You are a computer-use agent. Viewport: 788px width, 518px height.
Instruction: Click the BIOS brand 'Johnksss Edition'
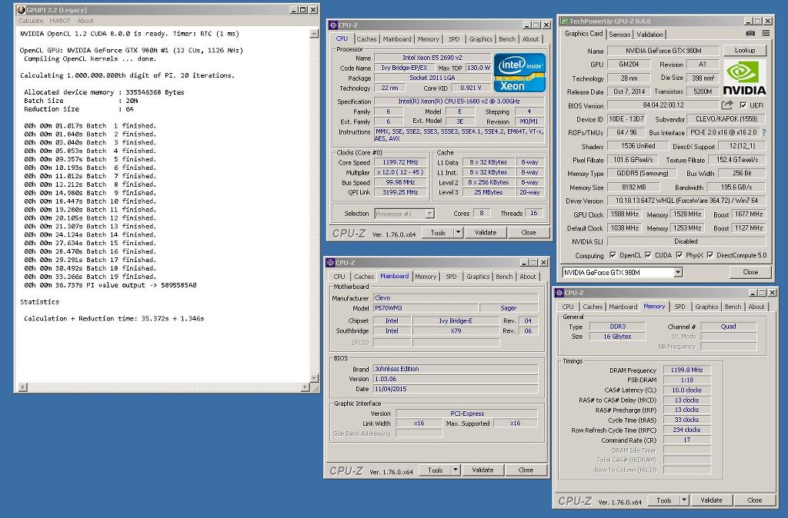456,368
